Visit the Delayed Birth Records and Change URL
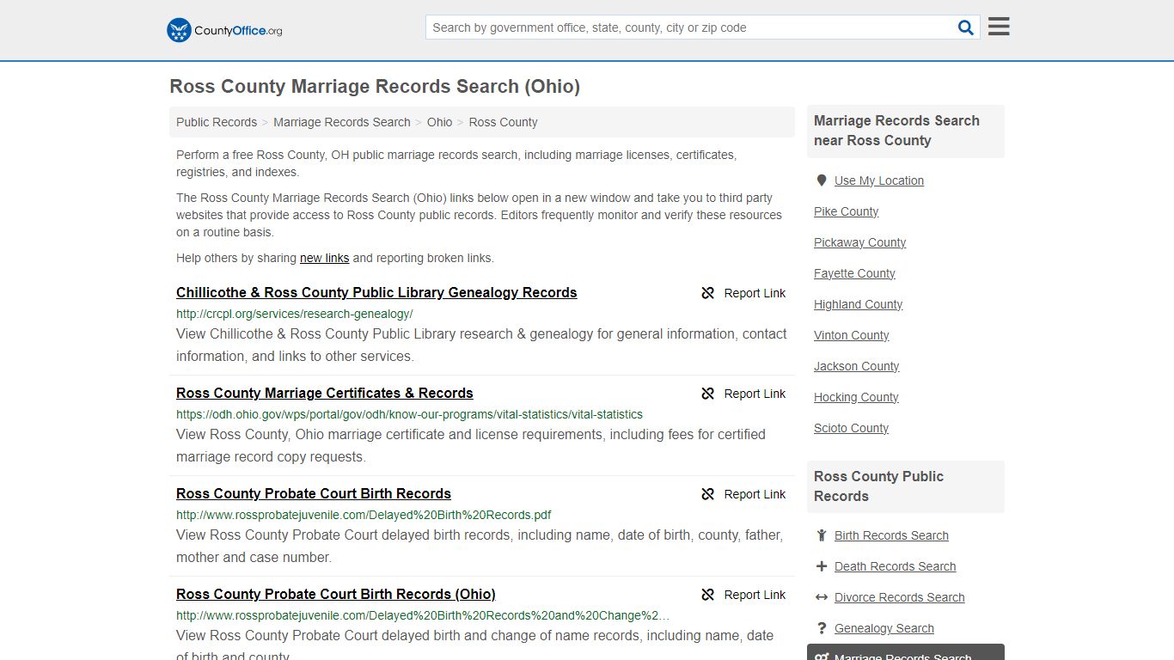 pos(423,615)
